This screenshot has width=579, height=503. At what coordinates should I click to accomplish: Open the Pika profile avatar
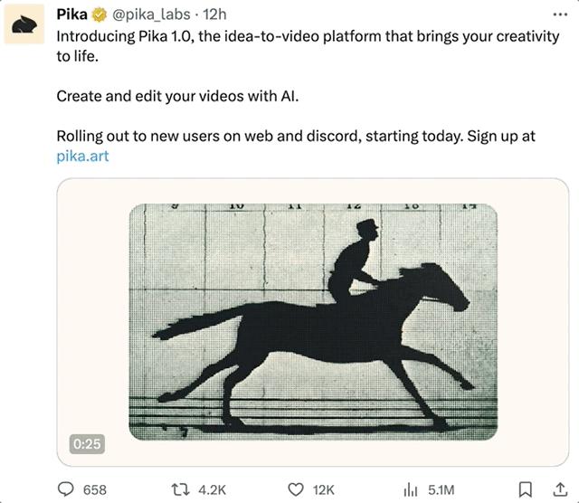24,26
